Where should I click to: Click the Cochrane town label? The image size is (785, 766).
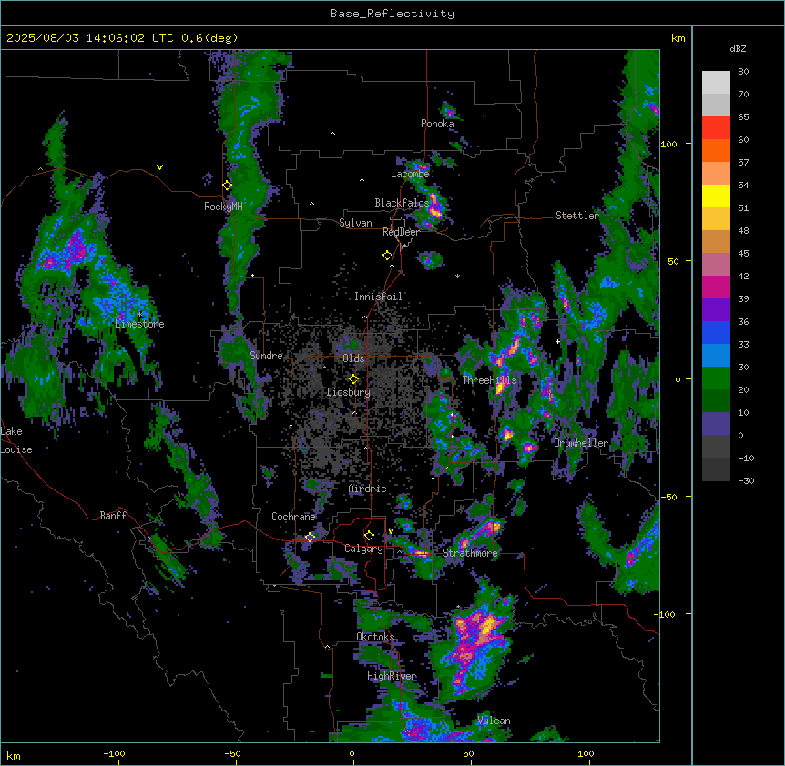pyautogui.click(x=293, y=517)
